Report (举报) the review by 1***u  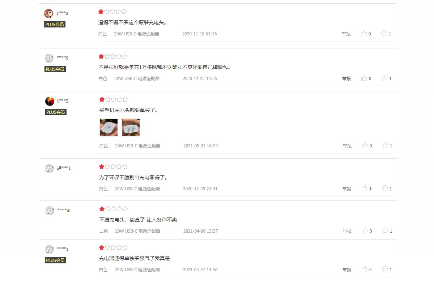[x=346, y=34]
